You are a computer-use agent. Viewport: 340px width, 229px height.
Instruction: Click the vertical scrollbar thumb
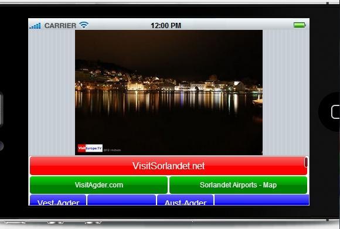coord(306,162)
